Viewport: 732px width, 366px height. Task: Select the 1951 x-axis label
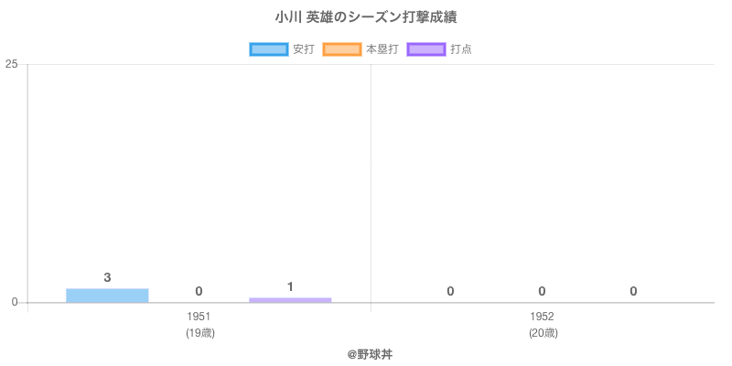coord(199,317)
